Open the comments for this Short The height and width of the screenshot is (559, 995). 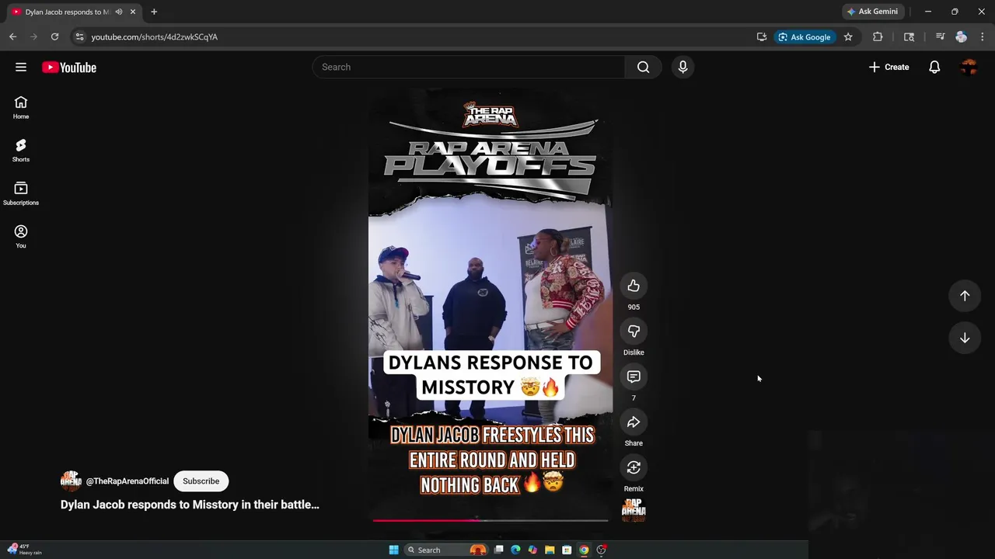coord(634,377)
